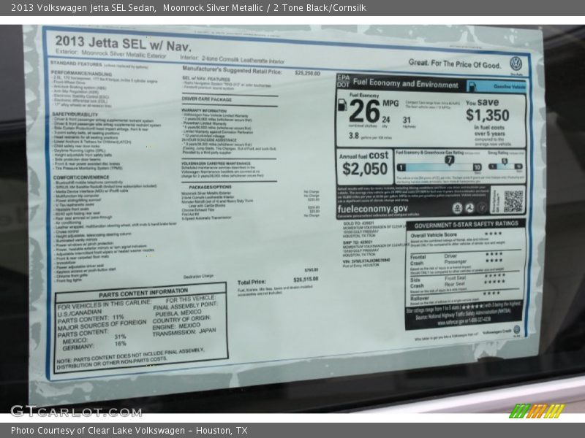
Task: Click the QR code on the fuel label
Action: tap(513, 201)
